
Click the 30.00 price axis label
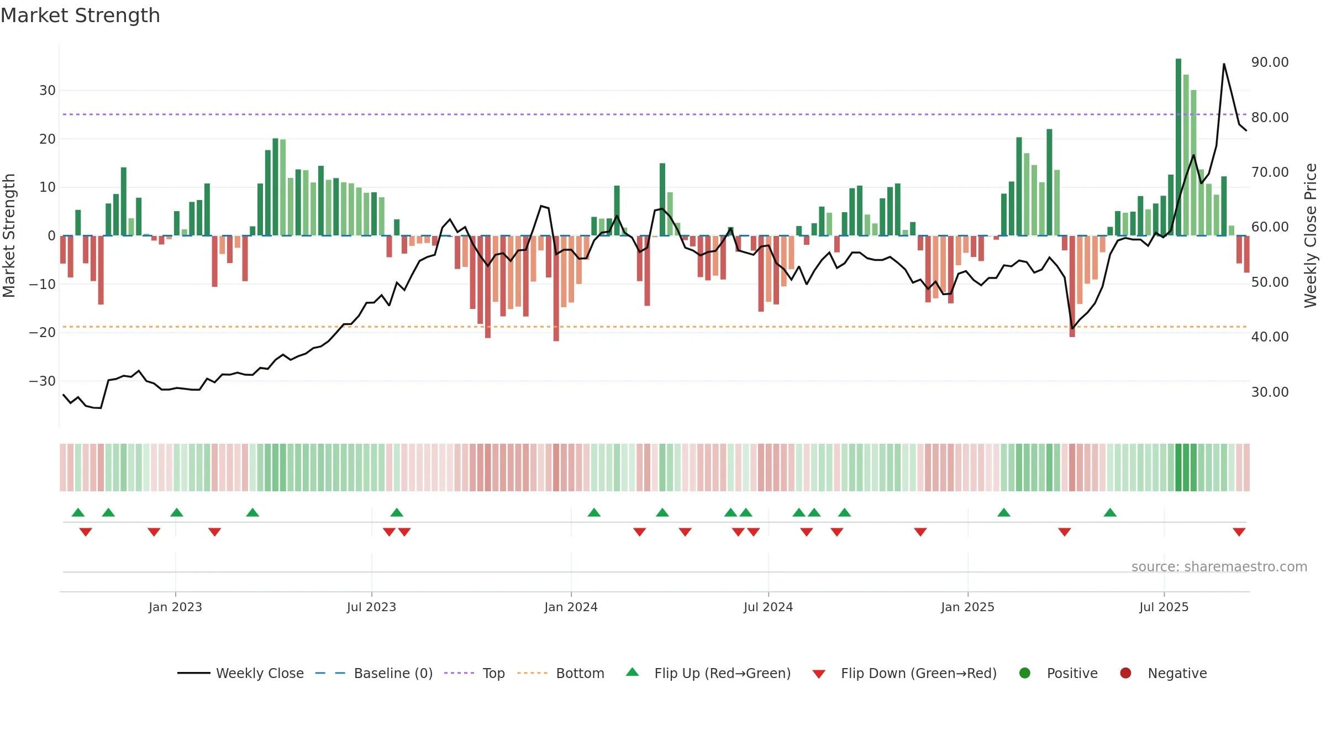(1270, 392)
